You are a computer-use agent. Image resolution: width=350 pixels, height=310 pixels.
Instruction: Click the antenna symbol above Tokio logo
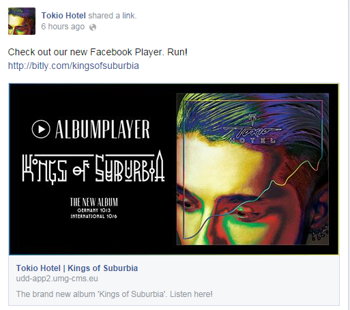tap(252, 119)
